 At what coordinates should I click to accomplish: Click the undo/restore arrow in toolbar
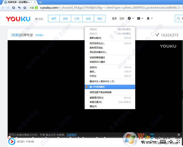point(19,8)
